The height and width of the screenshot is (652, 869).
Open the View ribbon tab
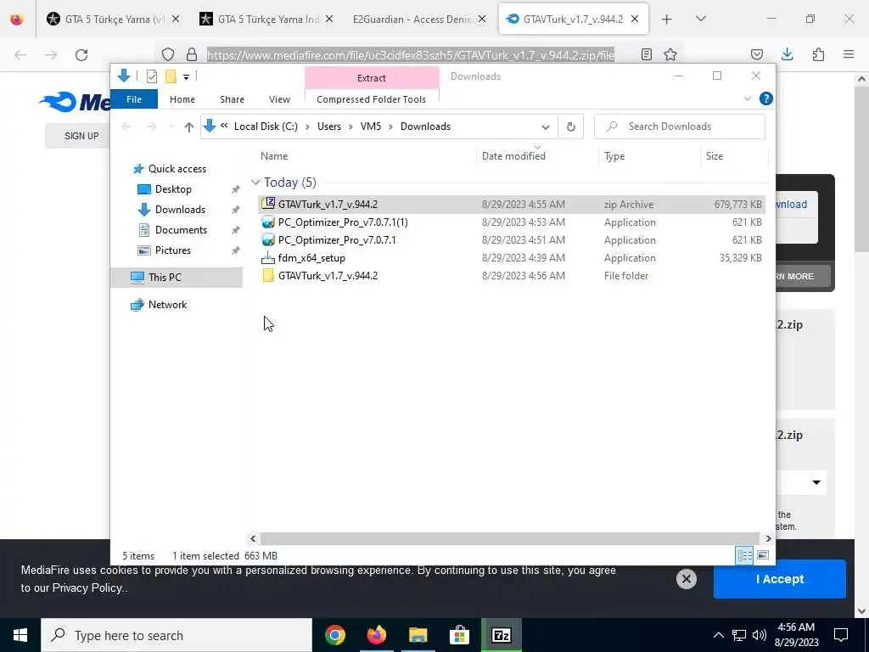279,99
